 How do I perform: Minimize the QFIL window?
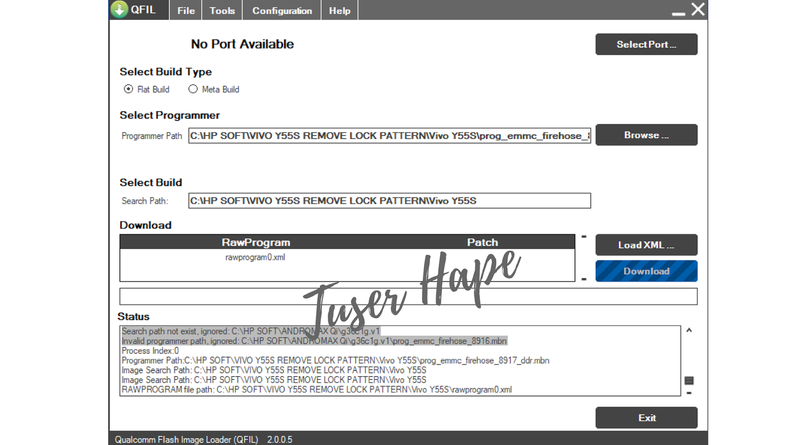pos(678,13)
